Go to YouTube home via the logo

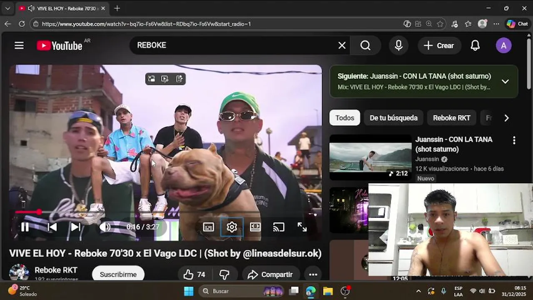(60, 45)
